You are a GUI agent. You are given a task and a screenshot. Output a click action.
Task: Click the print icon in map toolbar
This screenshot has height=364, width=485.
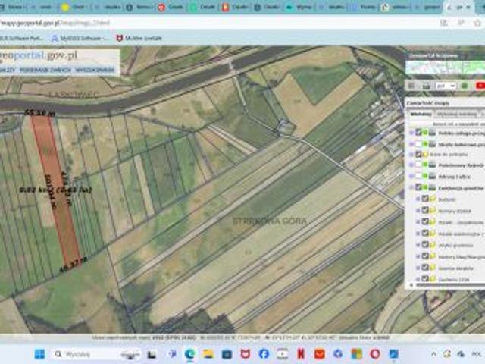coord(427,86)
